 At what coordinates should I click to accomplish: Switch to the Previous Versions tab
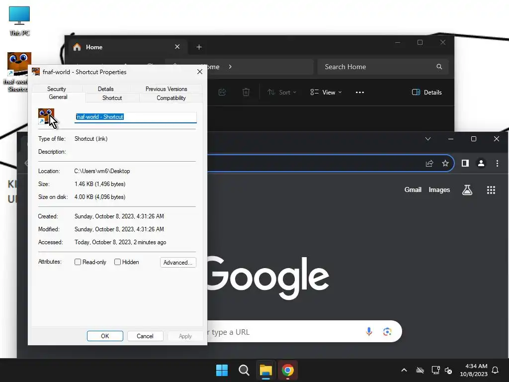(x=166, y=89)
